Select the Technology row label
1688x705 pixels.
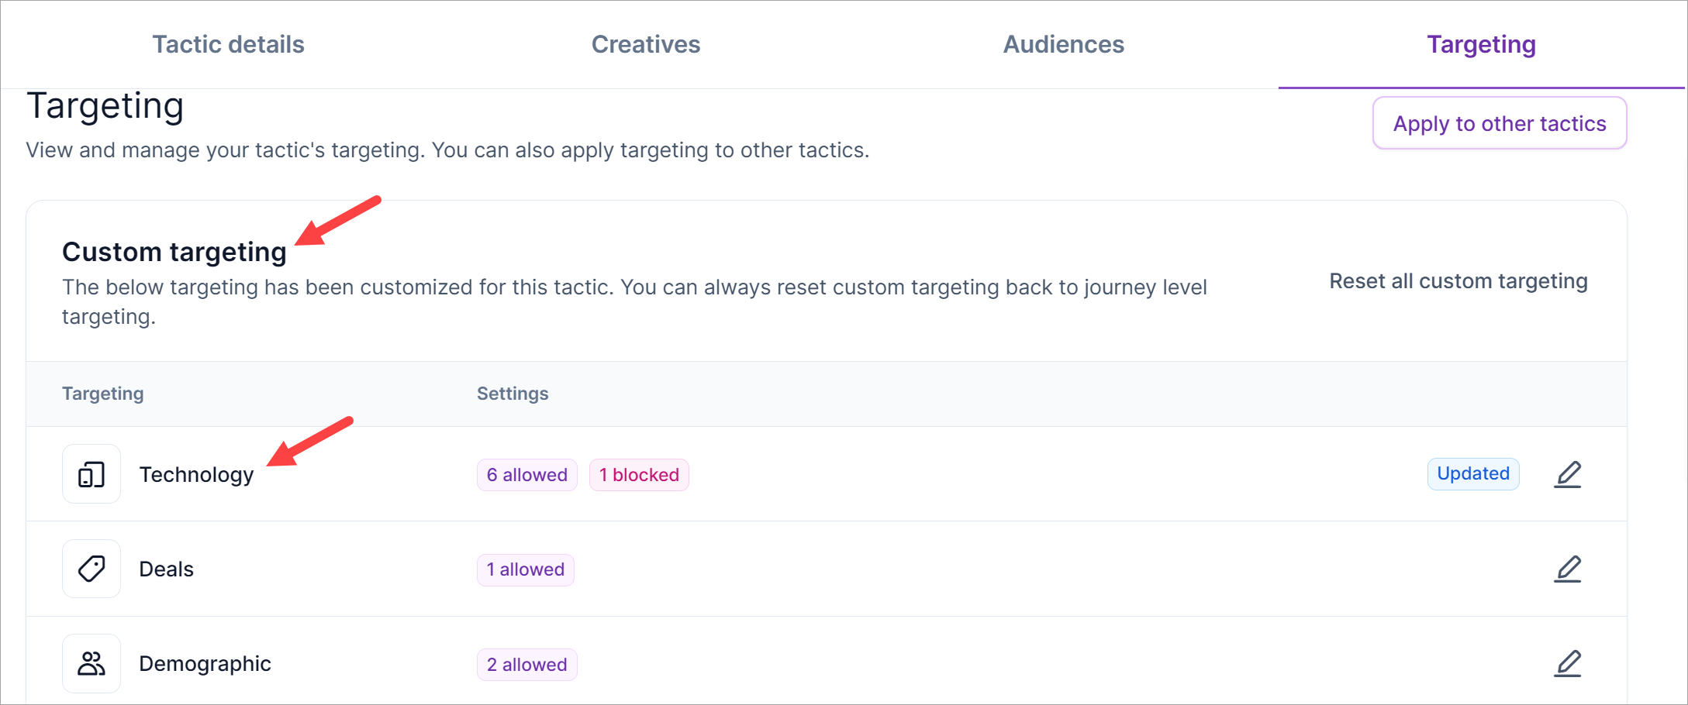(196, 474)
